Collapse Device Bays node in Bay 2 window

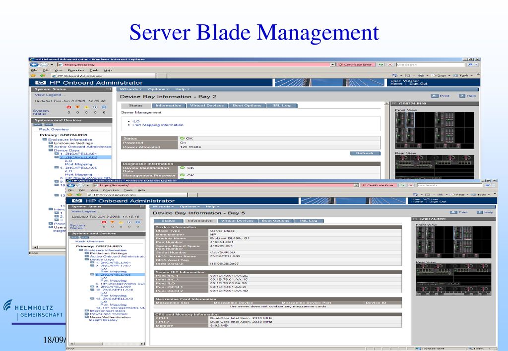pyautogui.click(x=51, y=150)
